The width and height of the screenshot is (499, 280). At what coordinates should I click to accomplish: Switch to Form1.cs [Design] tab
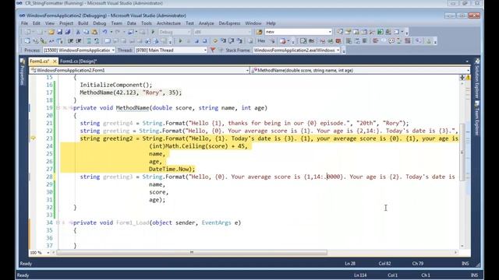coord(78,61)
